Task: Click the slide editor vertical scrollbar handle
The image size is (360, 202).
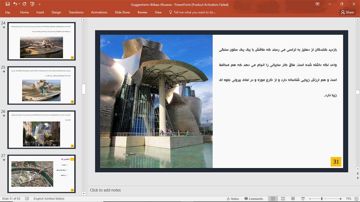Action: pyautogui.click(x=358, y=92)
